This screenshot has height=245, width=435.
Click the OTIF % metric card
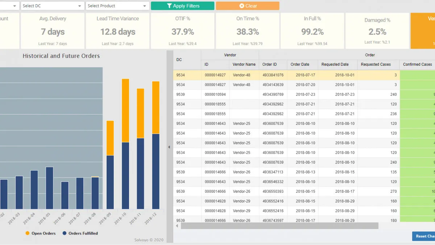183,31
